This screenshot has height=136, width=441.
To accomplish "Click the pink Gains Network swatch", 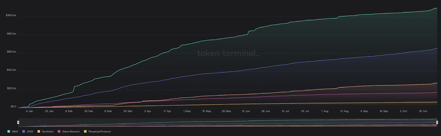I will click(59, 132).
